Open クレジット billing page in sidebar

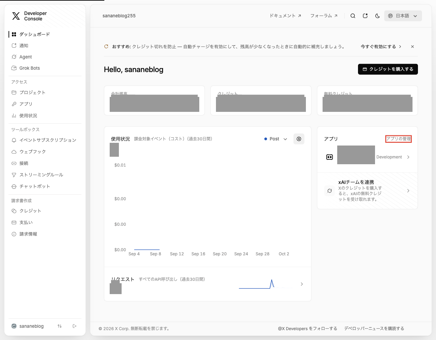[45, 211]
